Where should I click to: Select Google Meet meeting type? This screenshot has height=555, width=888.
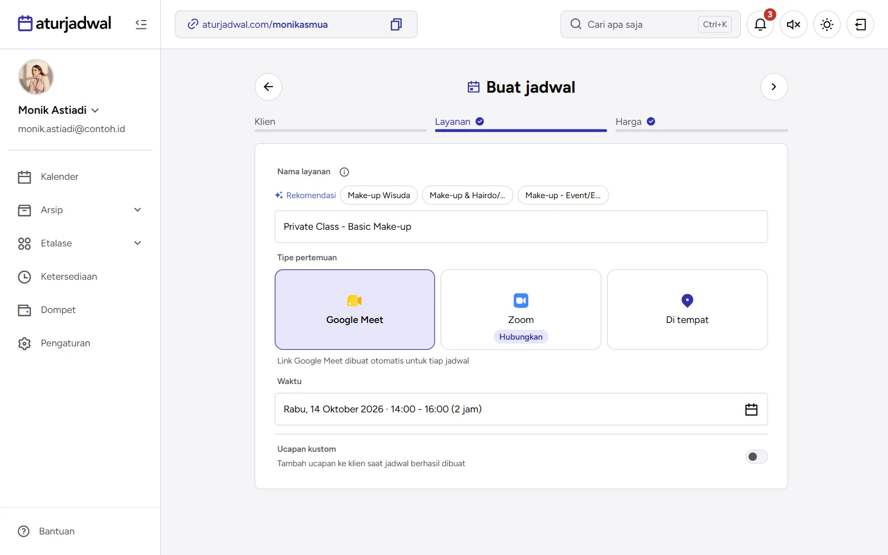pyautogui.click(x=355, y=310)
